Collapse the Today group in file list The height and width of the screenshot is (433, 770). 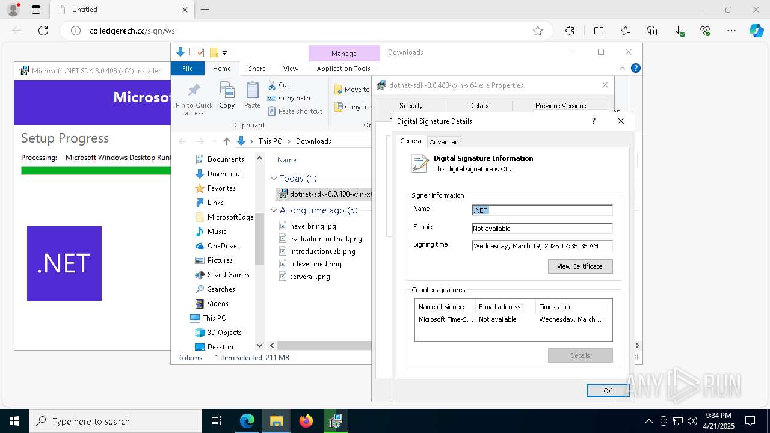point(274,179)
